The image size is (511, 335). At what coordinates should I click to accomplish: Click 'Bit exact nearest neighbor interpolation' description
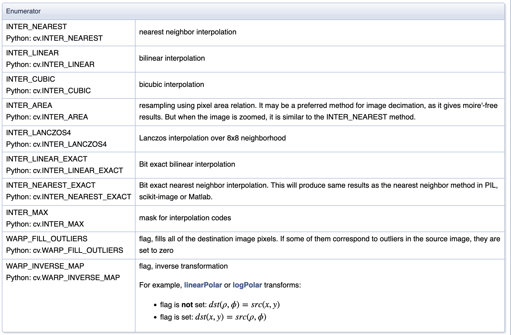318,191
